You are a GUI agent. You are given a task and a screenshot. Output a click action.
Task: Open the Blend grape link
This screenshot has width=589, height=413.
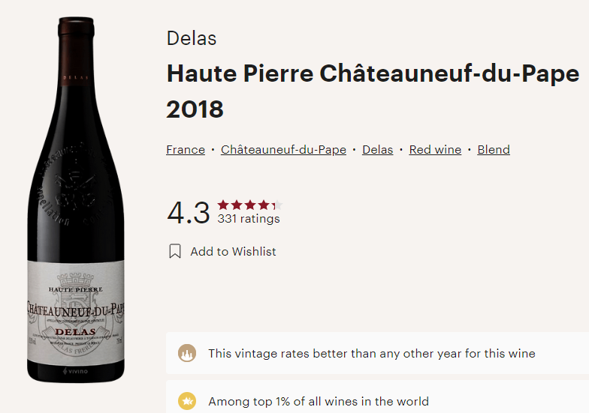click(494, 150)
